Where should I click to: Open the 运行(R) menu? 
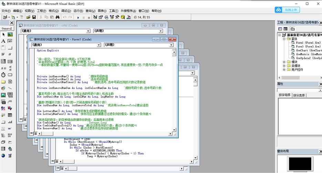78,11
